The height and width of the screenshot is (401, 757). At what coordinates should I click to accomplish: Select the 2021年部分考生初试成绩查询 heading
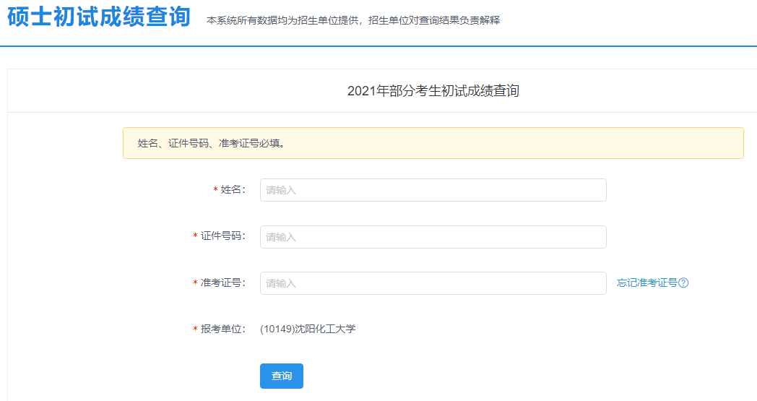433,91
